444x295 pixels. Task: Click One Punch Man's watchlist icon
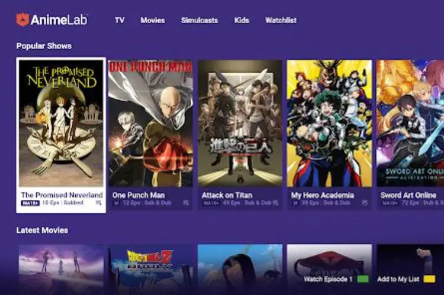(186, 203)
